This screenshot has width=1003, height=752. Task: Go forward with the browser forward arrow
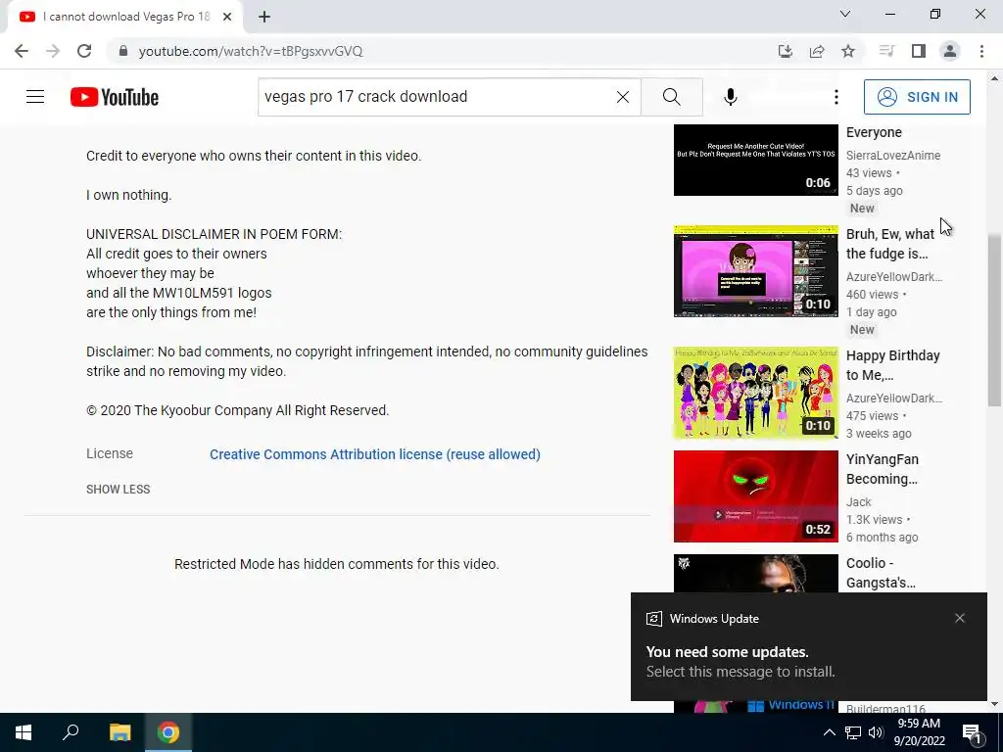coord(53,51)
